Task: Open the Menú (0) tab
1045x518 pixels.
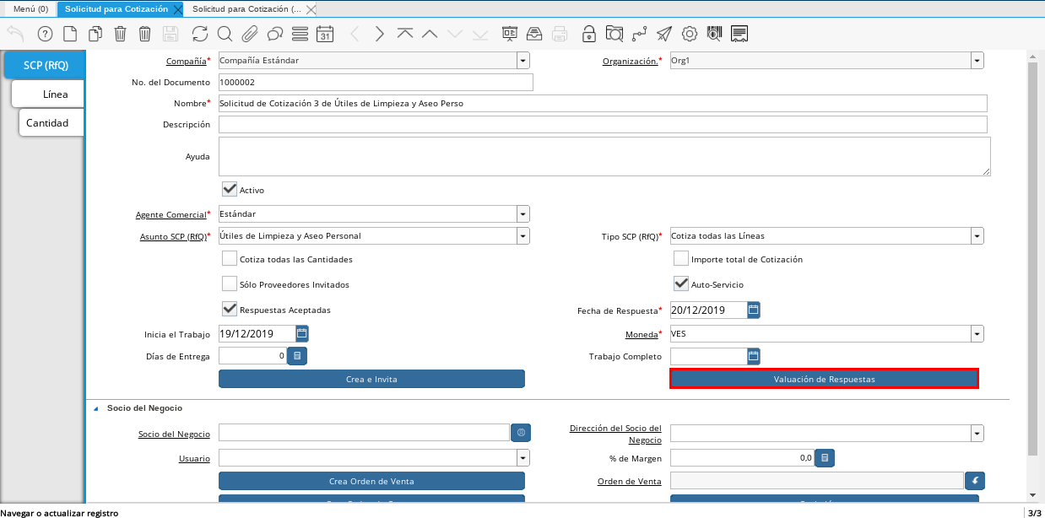Action: [x=30, y=8]
